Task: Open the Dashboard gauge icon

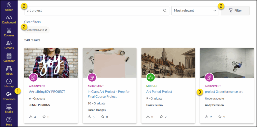Action: point(9,18)
